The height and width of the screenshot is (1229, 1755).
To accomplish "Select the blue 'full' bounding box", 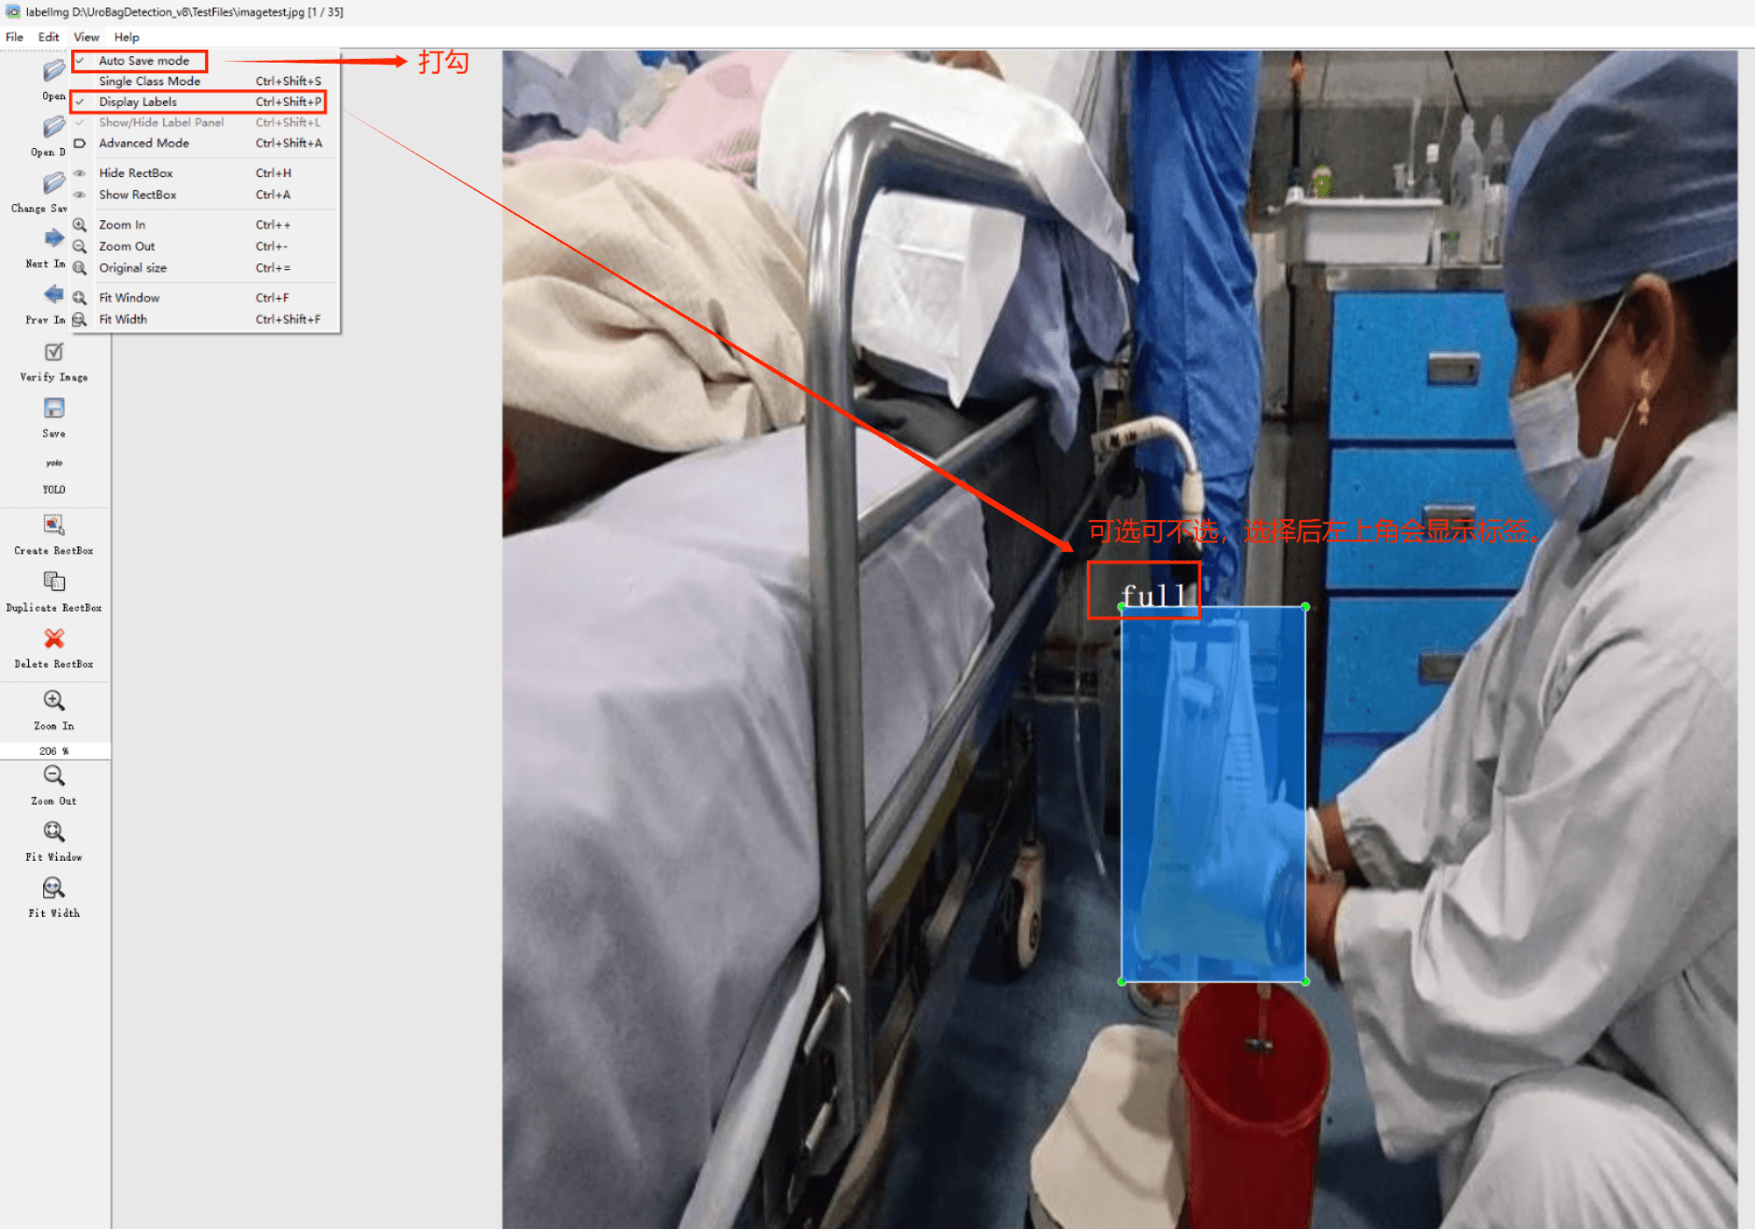I will (1213, 794).
